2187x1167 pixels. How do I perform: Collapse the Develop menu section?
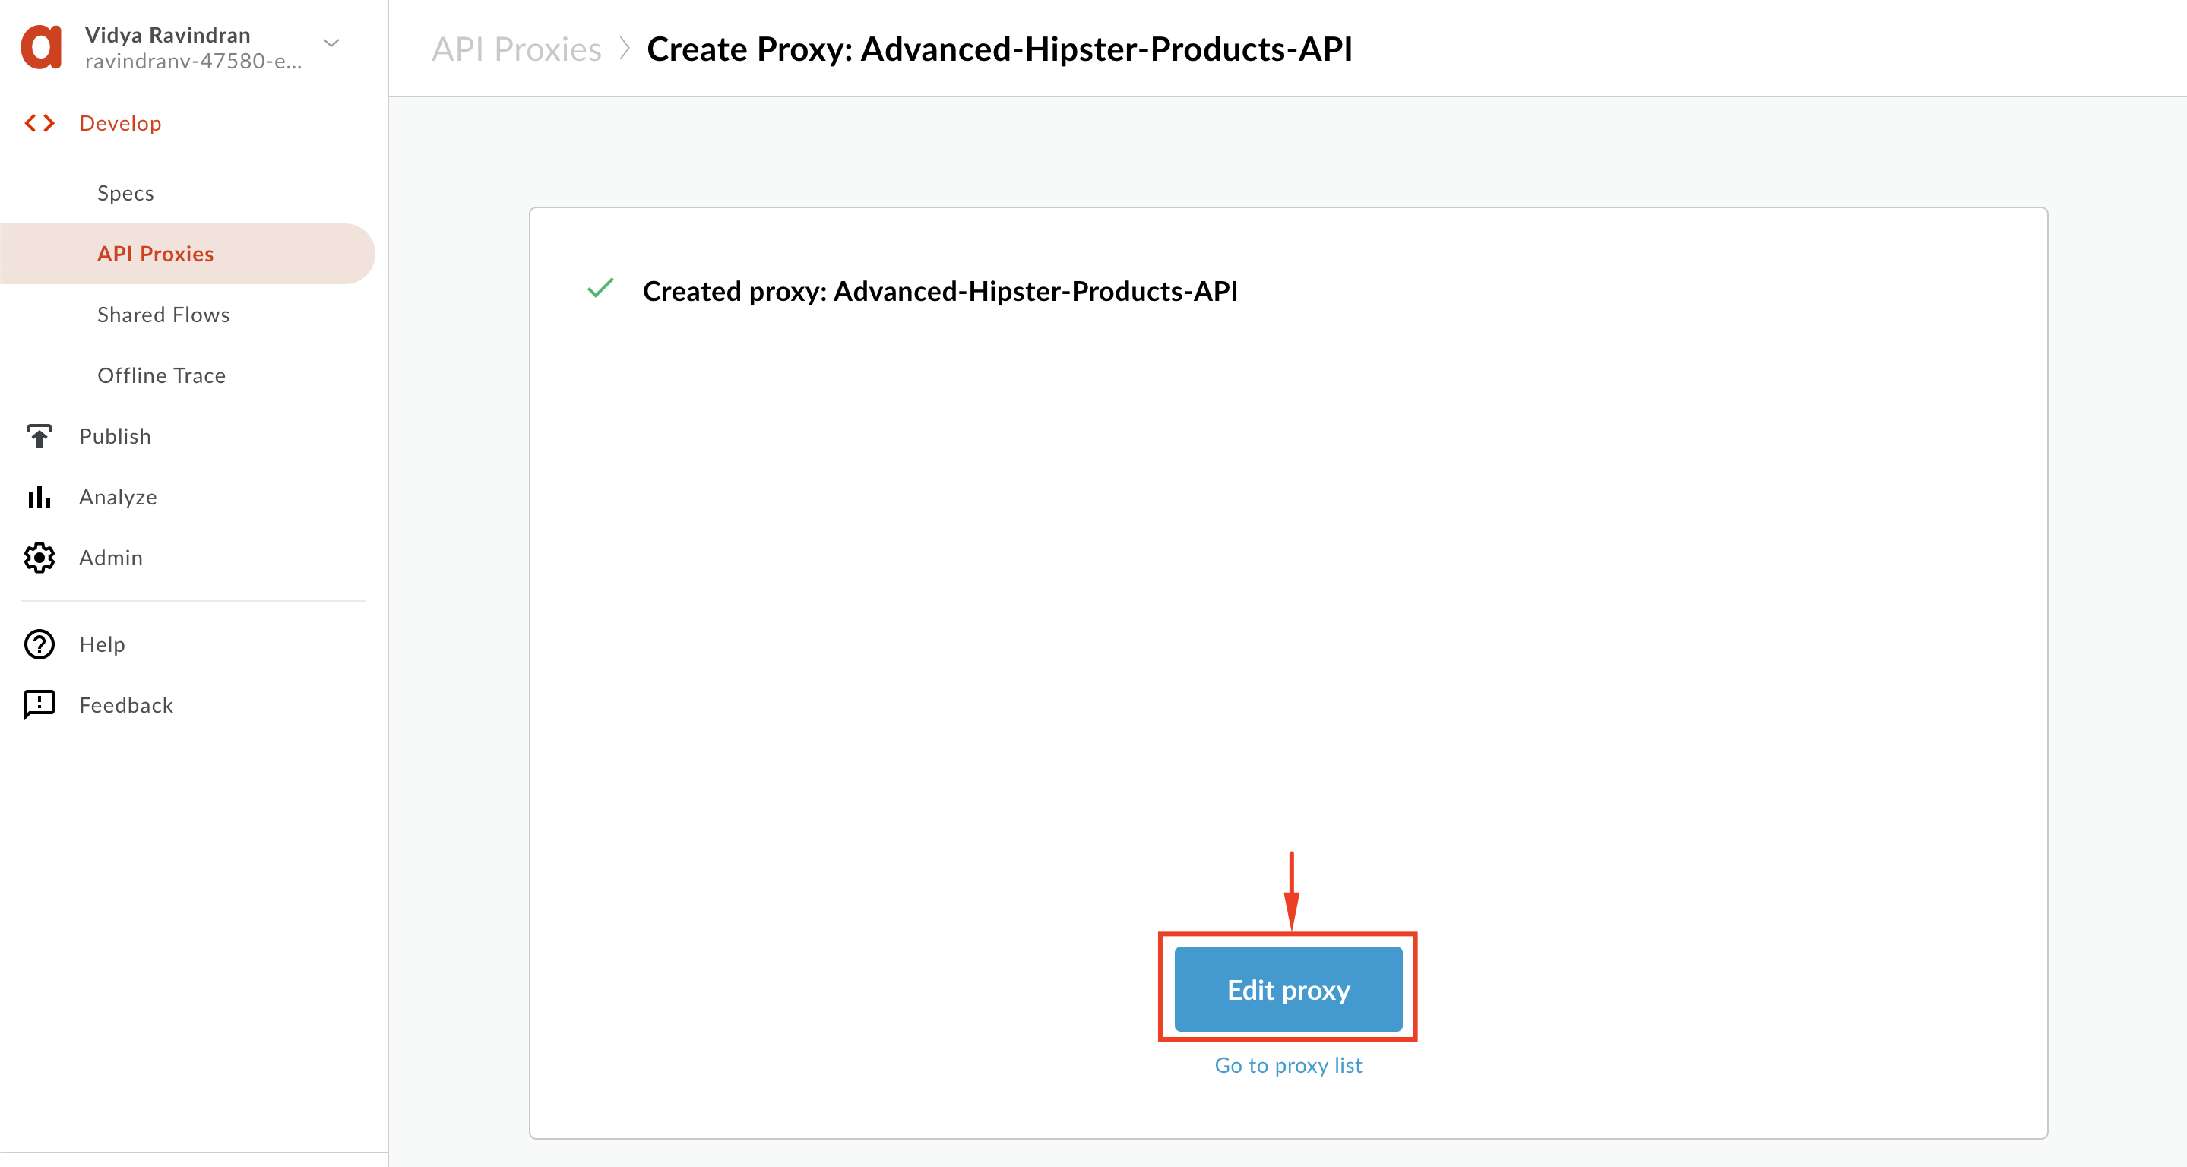click(120, 124)
